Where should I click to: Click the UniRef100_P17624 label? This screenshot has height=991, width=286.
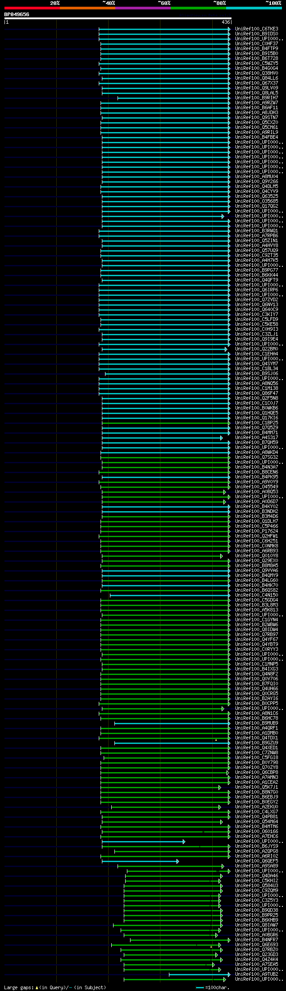click(257, 531)
